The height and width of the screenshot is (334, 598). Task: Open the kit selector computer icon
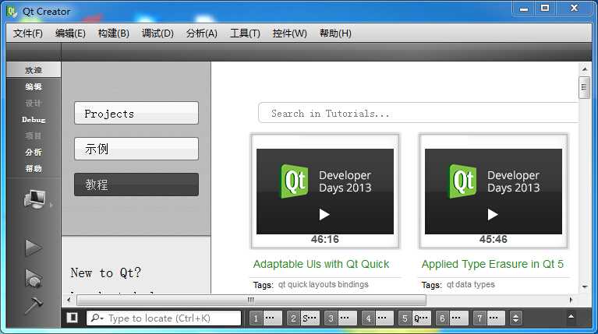pyautogui.click(x=34, y=199)
